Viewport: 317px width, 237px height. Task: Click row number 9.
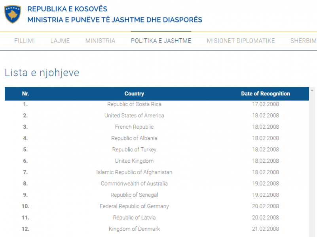coord(25,195)
